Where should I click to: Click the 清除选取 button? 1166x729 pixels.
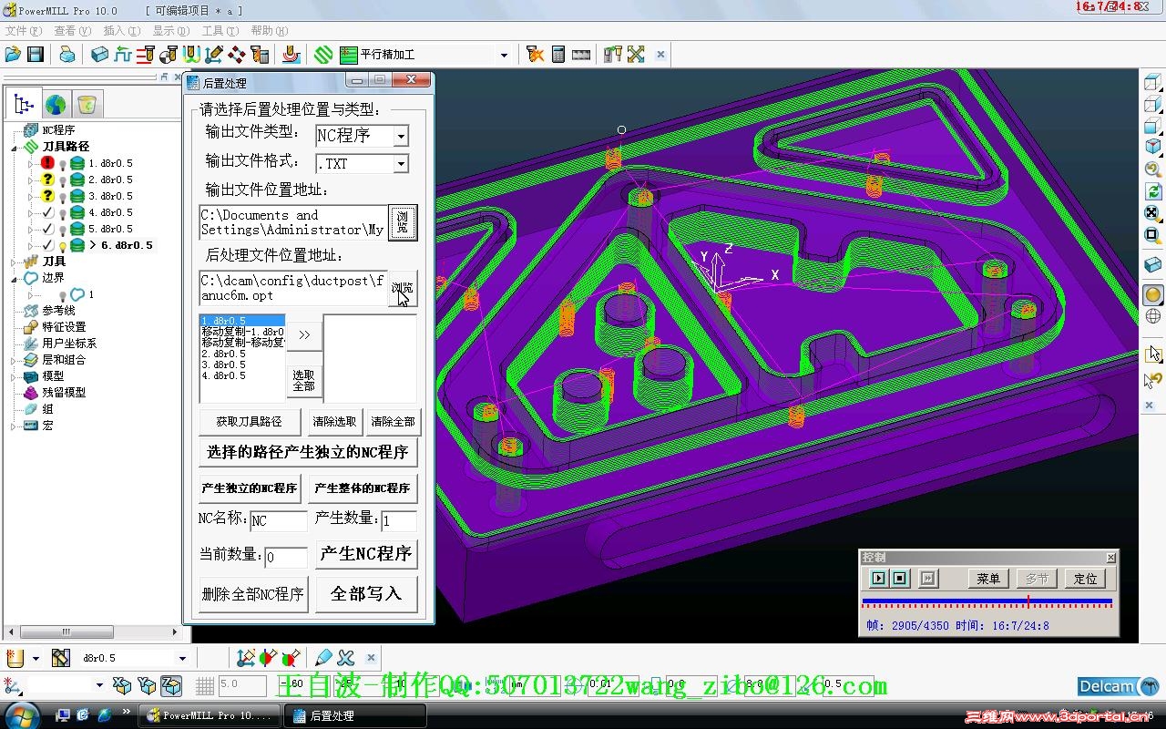coord(334,422)
